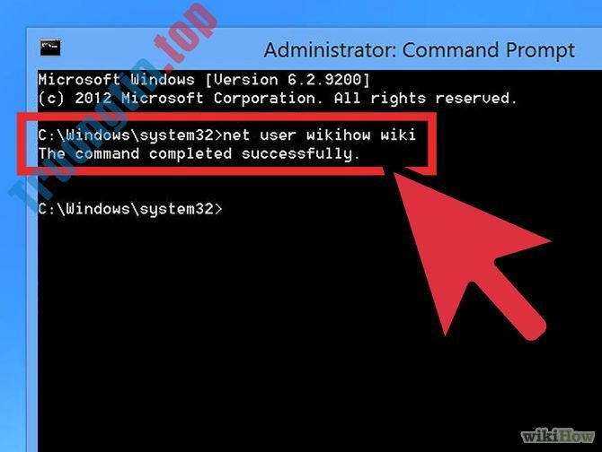Select the Microsoft Windows version line

click(x=204, y=80)
